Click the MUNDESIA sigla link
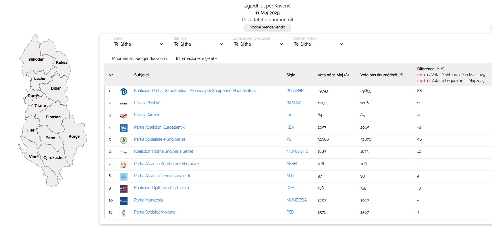The image size is (492, 229). coord(296,200)
